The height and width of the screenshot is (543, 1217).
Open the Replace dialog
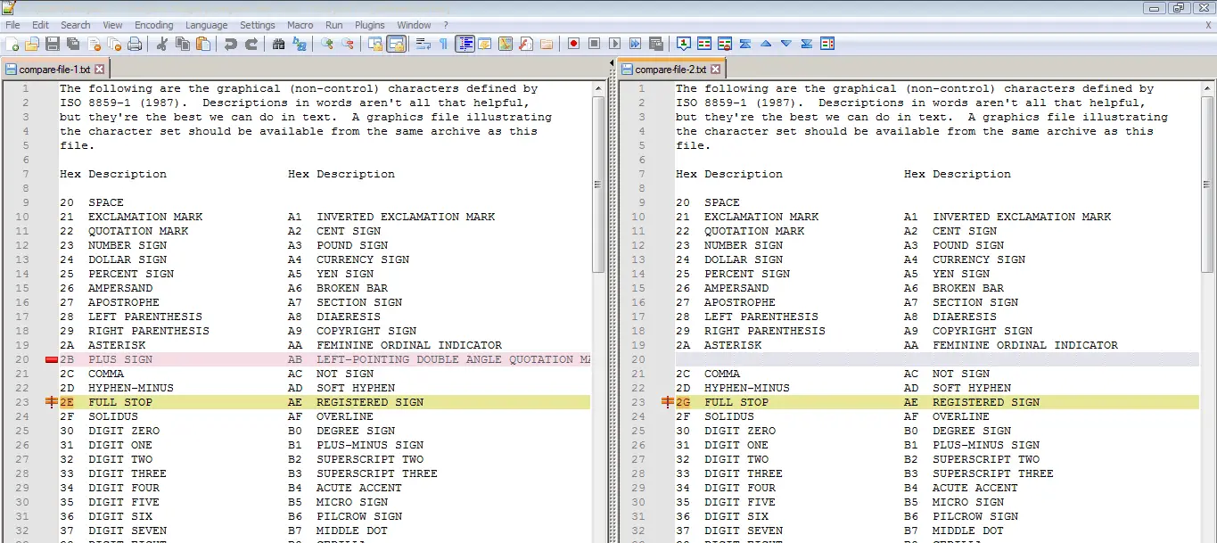click(x=301, y=42)
